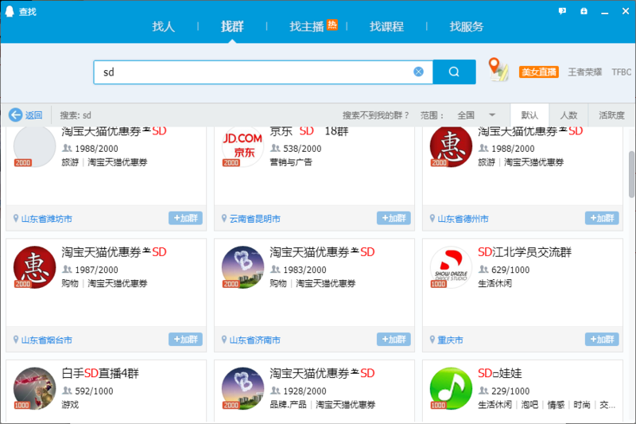Click location pin icon next to 山东省烟台市
The height and width of the screenshot is (424, 636).
(x=16, y=340)
